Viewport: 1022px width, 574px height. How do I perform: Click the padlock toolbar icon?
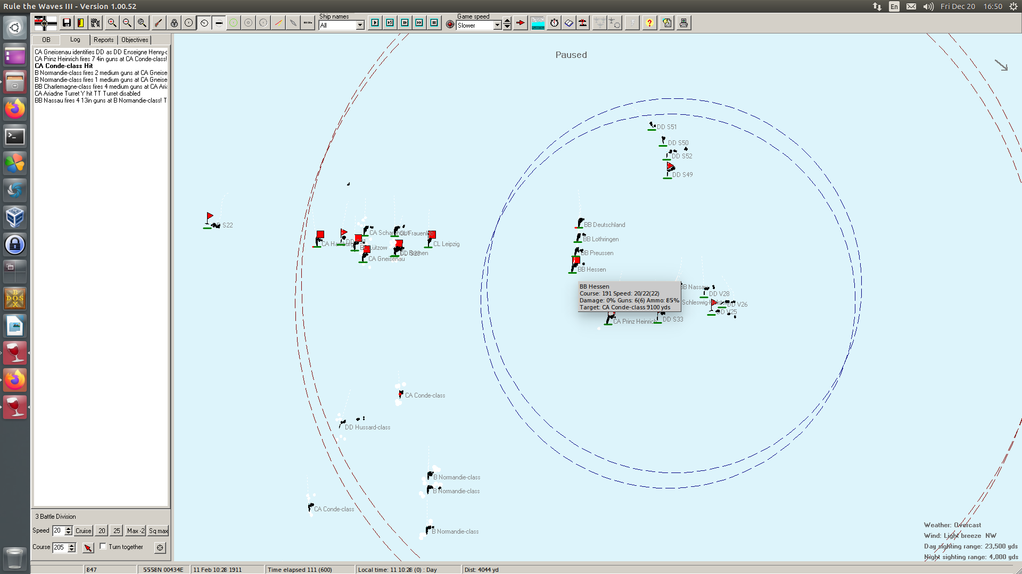click(174, 23)
